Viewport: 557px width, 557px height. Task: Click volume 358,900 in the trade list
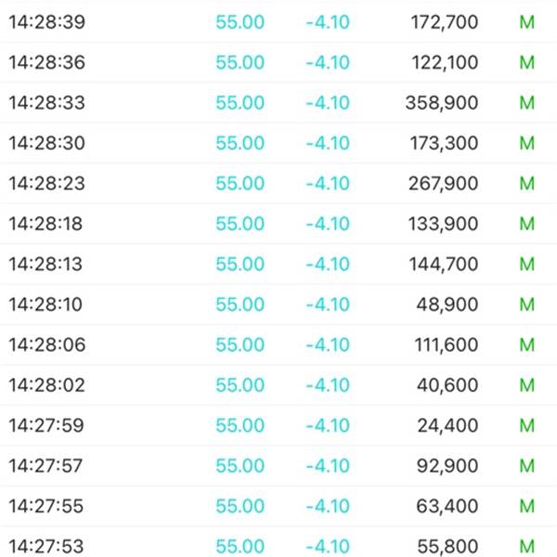click(x=442, y=103)
